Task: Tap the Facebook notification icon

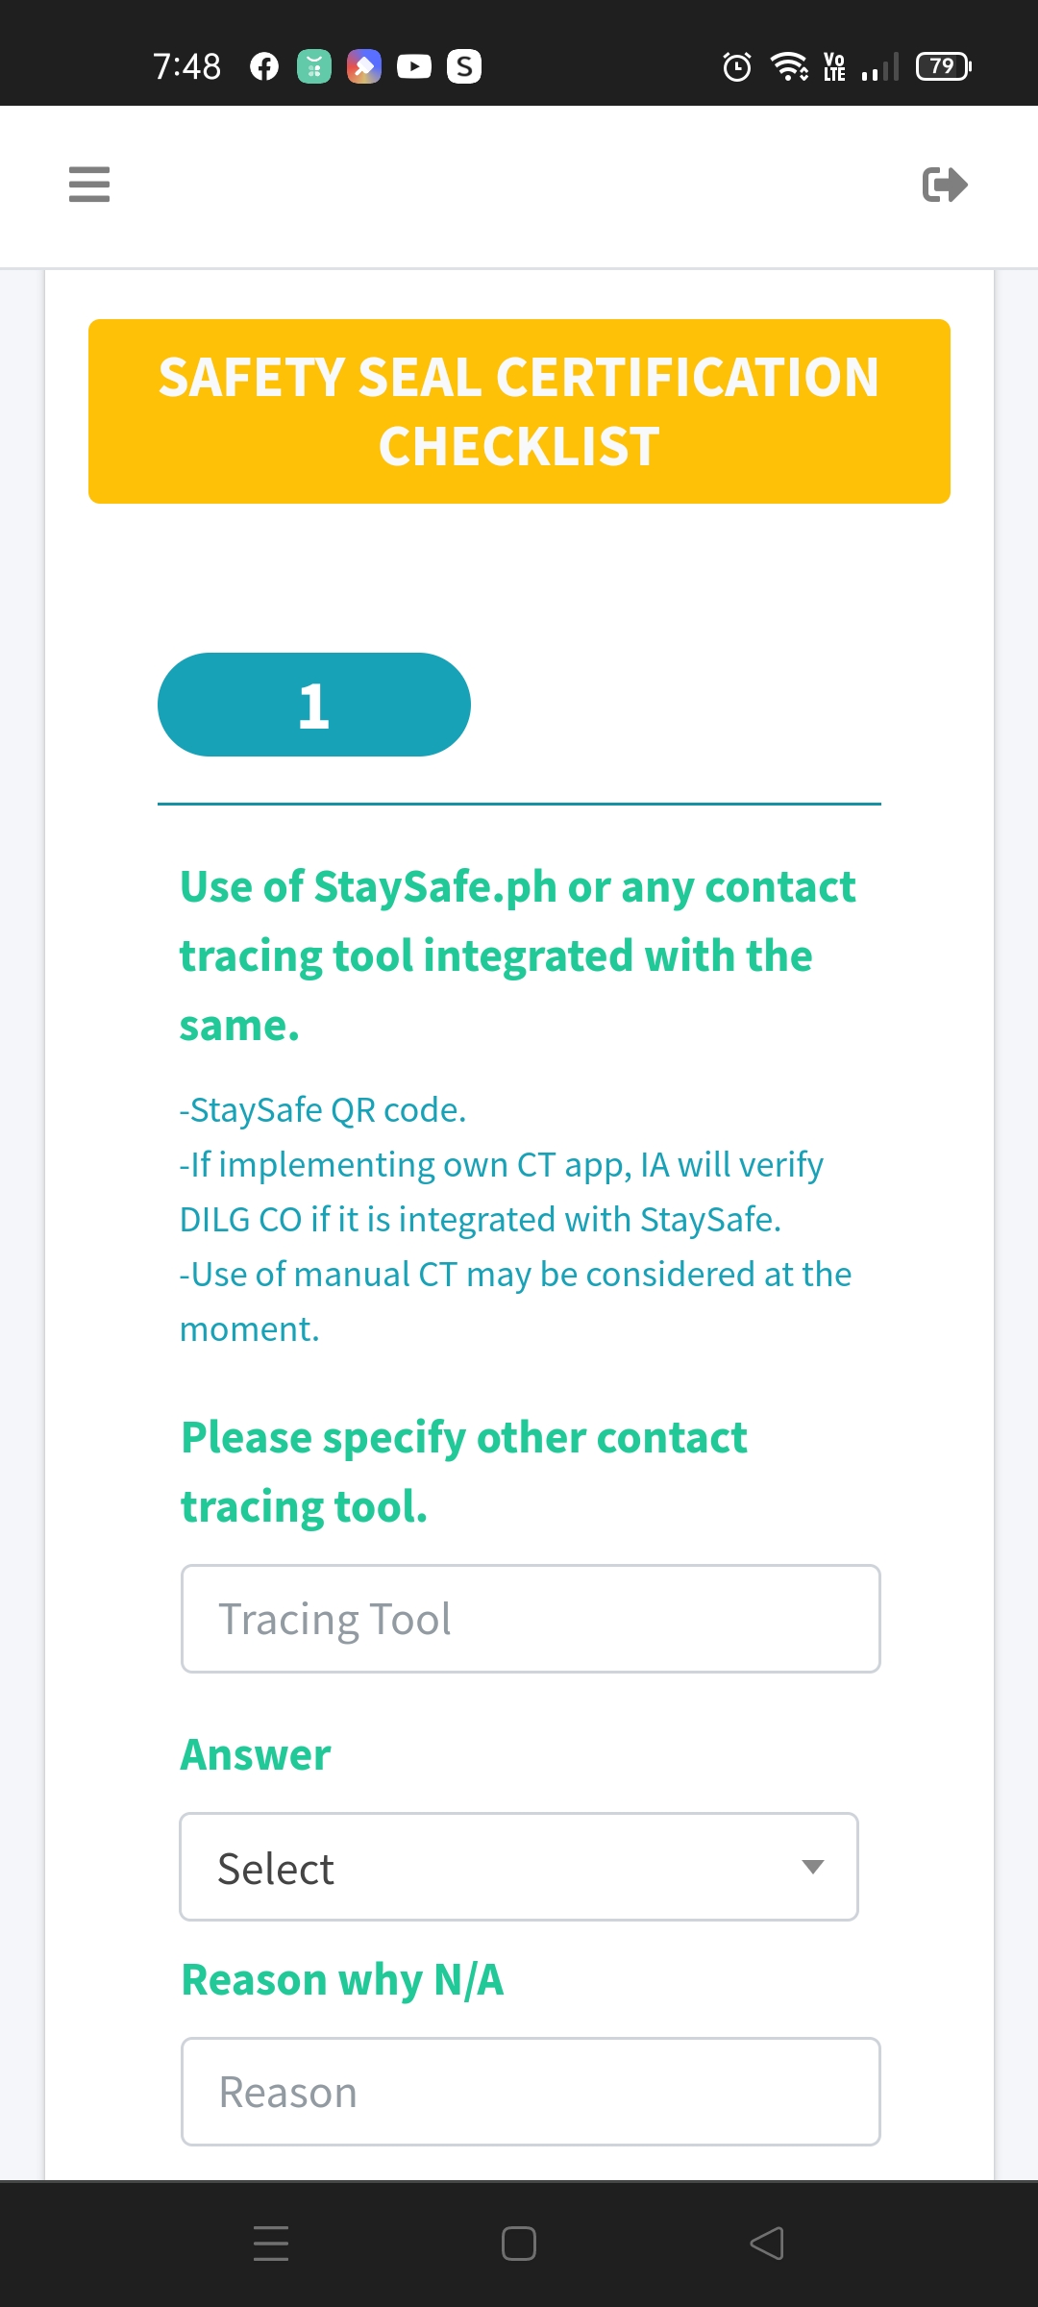Action: click(x=264, y=66)
